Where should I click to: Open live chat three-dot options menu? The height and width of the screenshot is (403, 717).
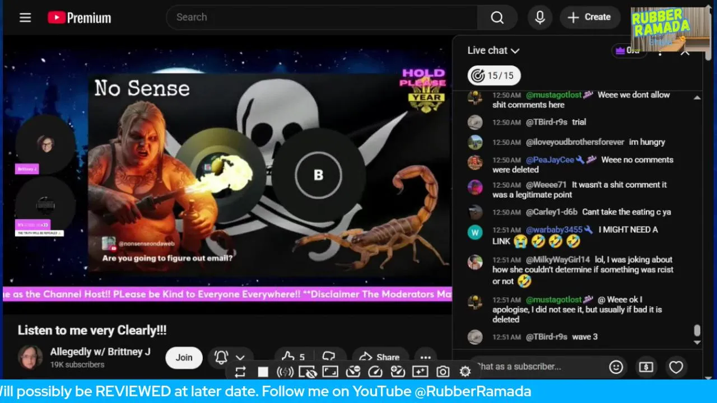(x=660, y=53)
